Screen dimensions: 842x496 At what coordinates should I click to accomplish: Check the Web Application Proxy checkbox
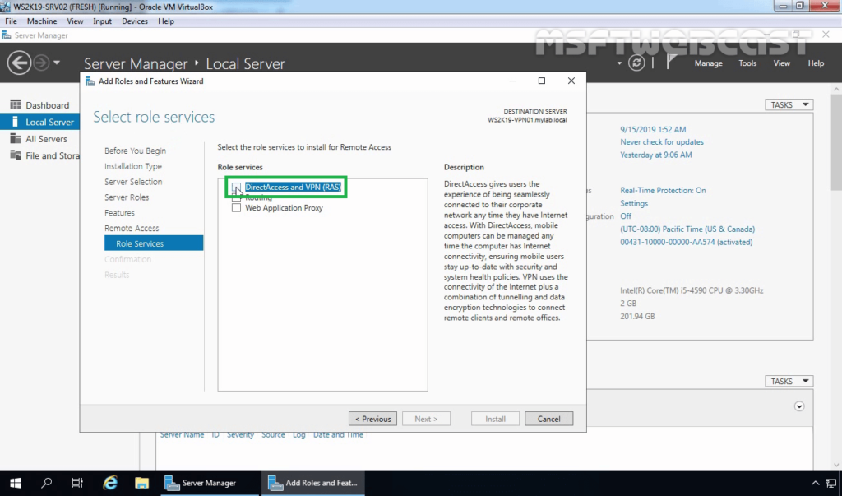pyautogui.click(x=236, y=207)
